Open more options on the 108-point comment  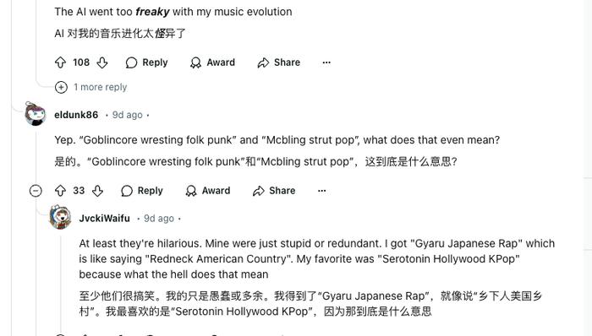[326, 62]
